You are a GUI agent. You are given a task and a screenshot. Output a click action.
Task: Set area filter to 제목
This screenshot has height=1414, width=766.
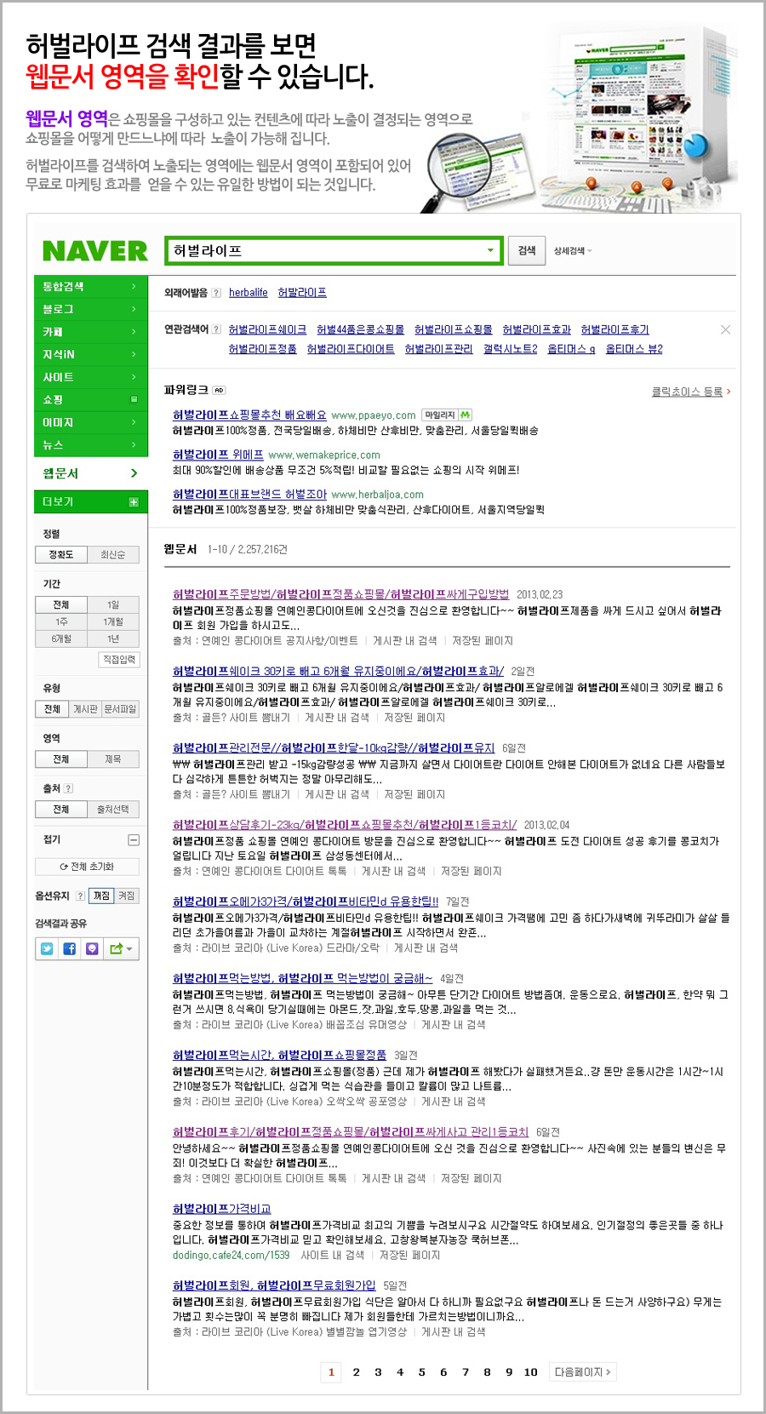coord(113,759)
